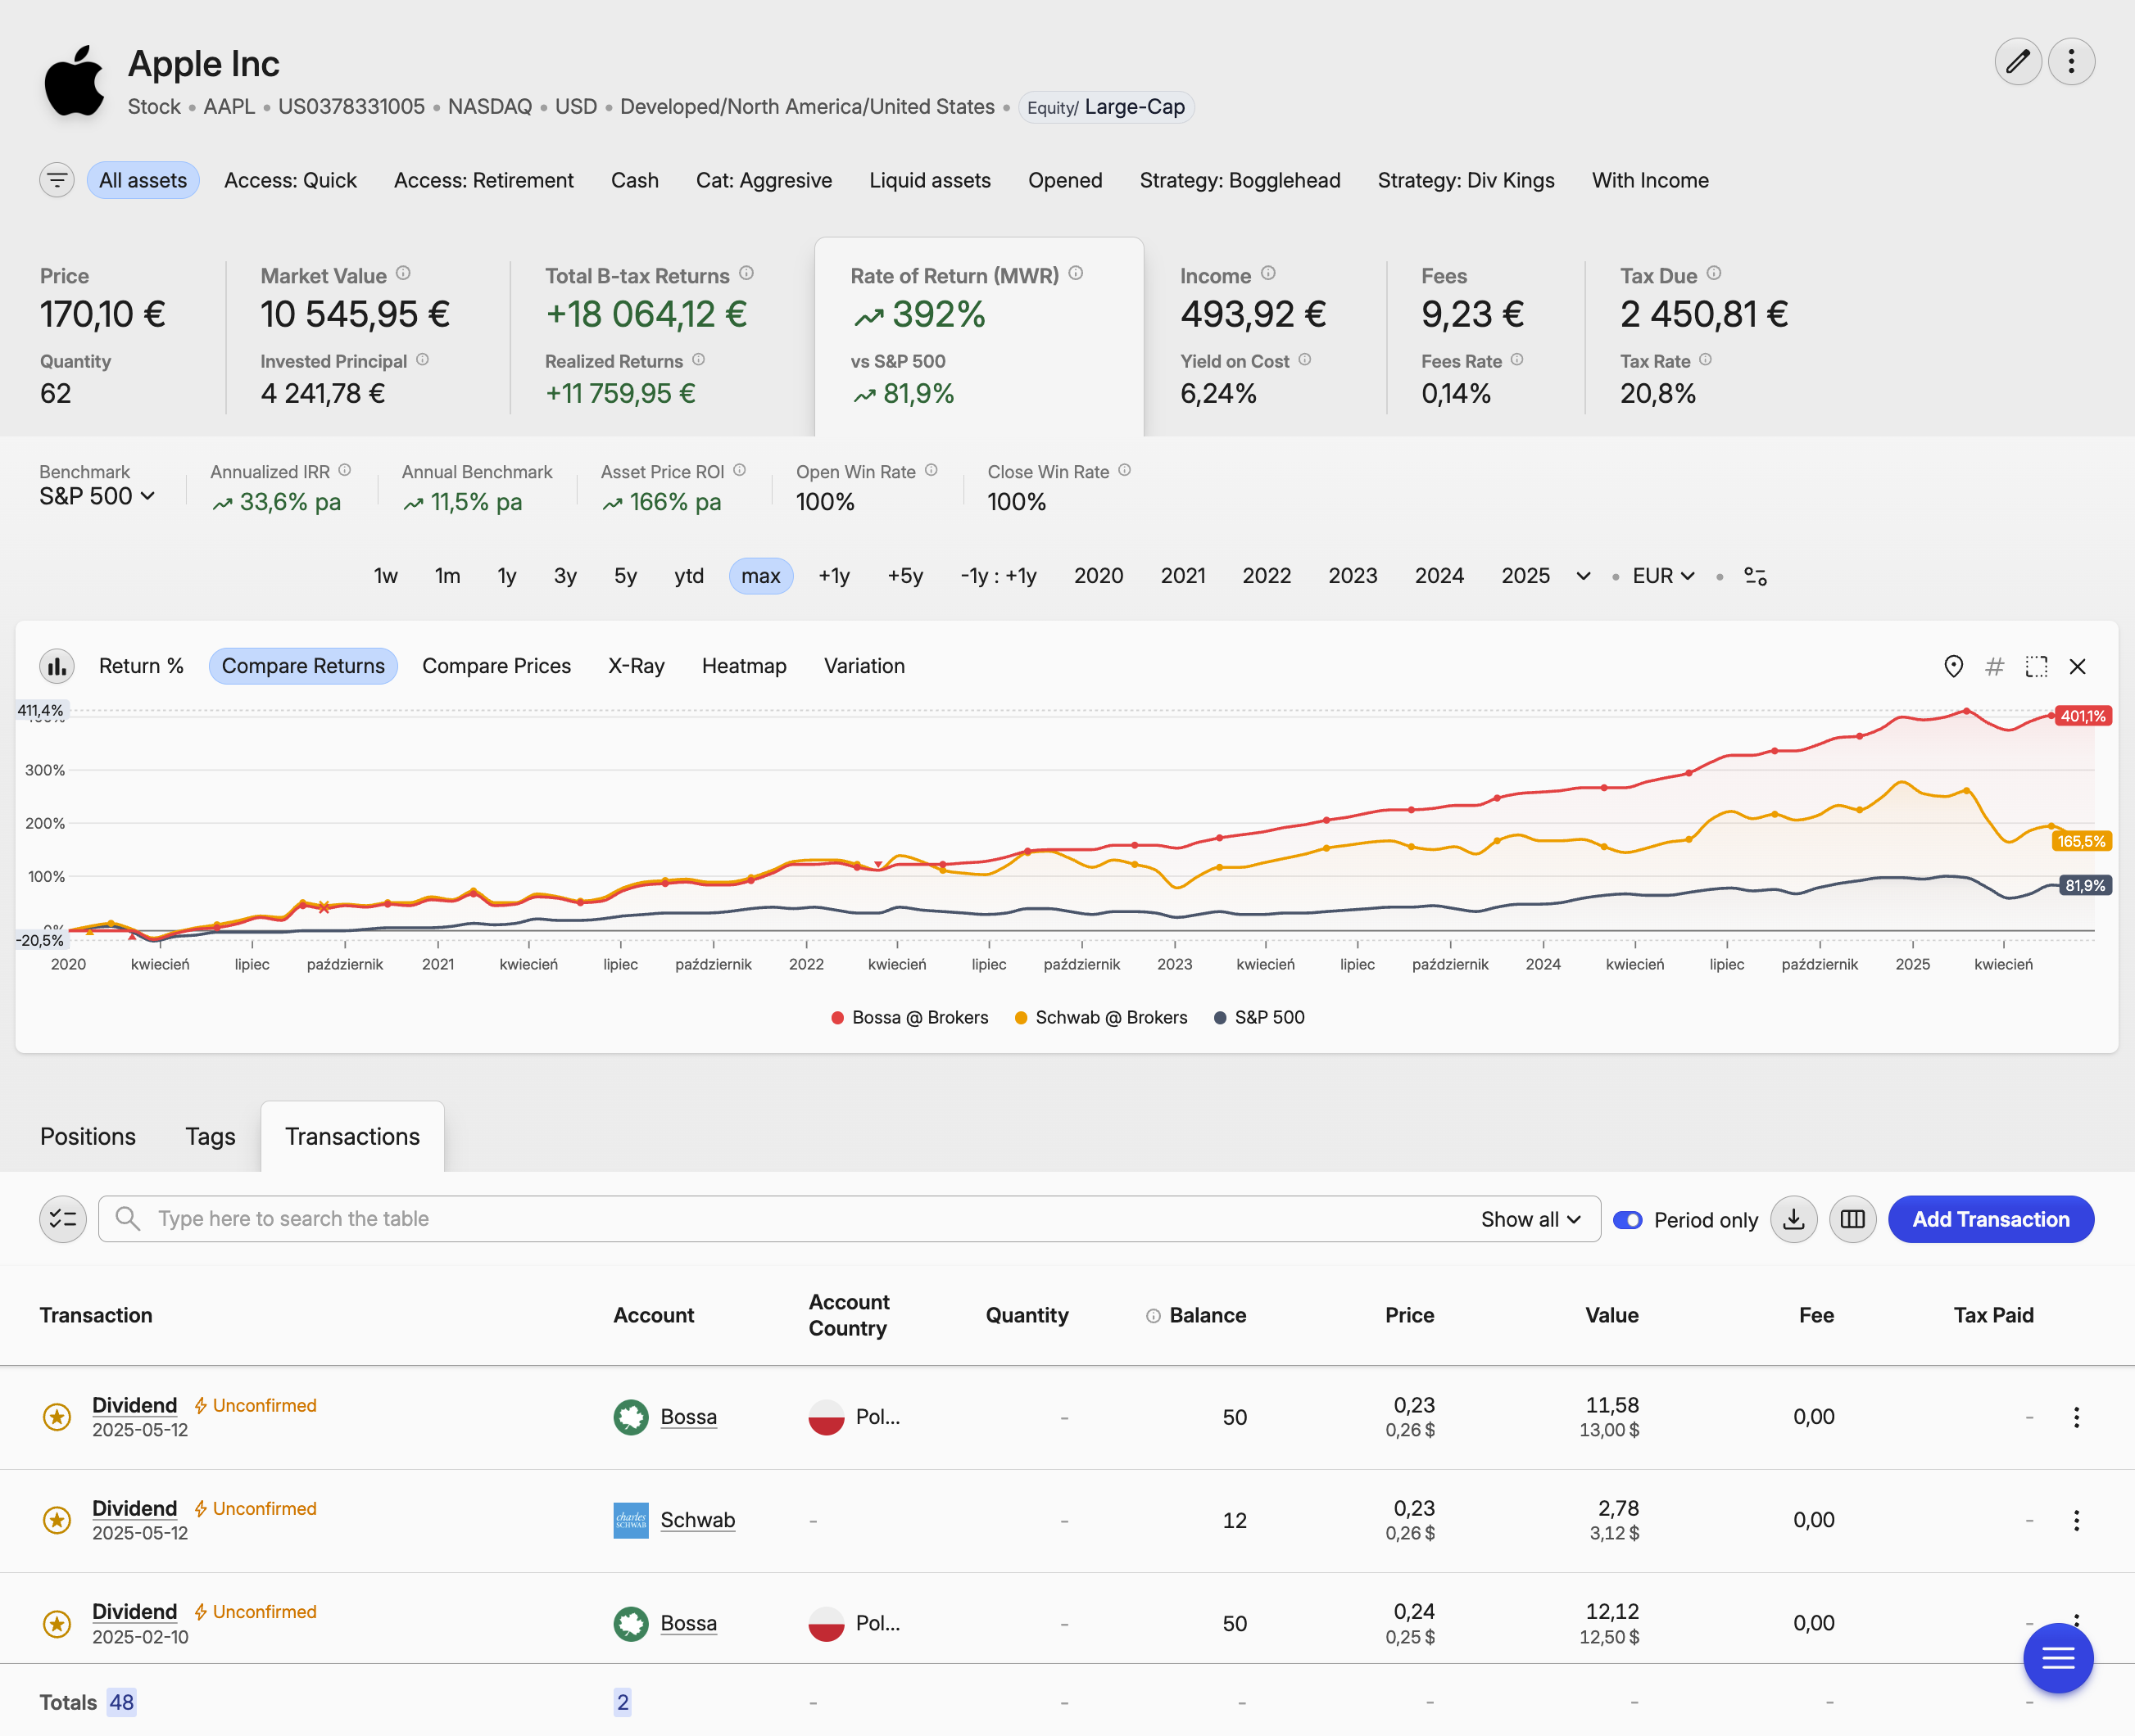The width and height of the screenshot is (2135, 1736).
Task: Open the column layout icon
Action: point(1852,1219)
